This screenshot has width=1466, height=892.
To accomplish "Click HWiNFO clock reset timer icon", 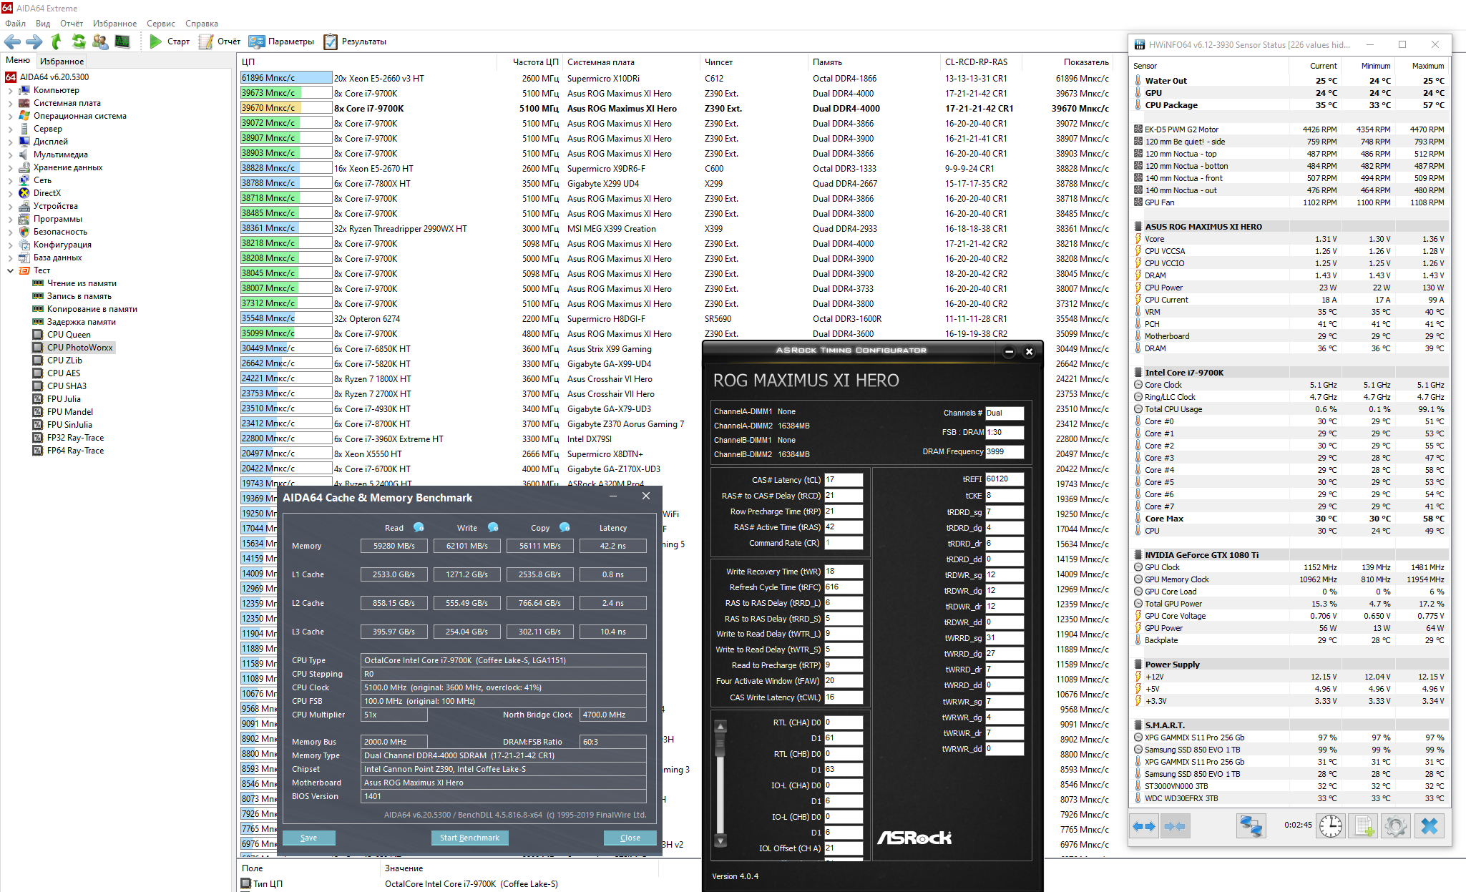I will point(1331,826).
